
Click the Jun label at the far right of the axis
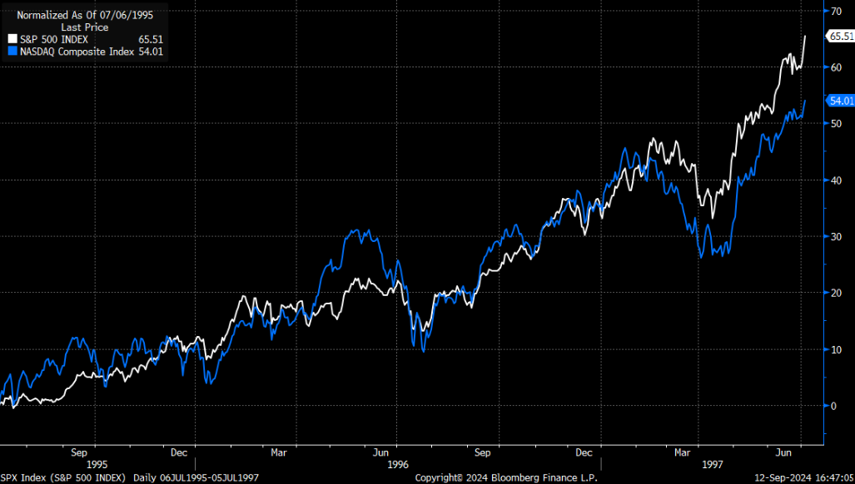point(783,452)
